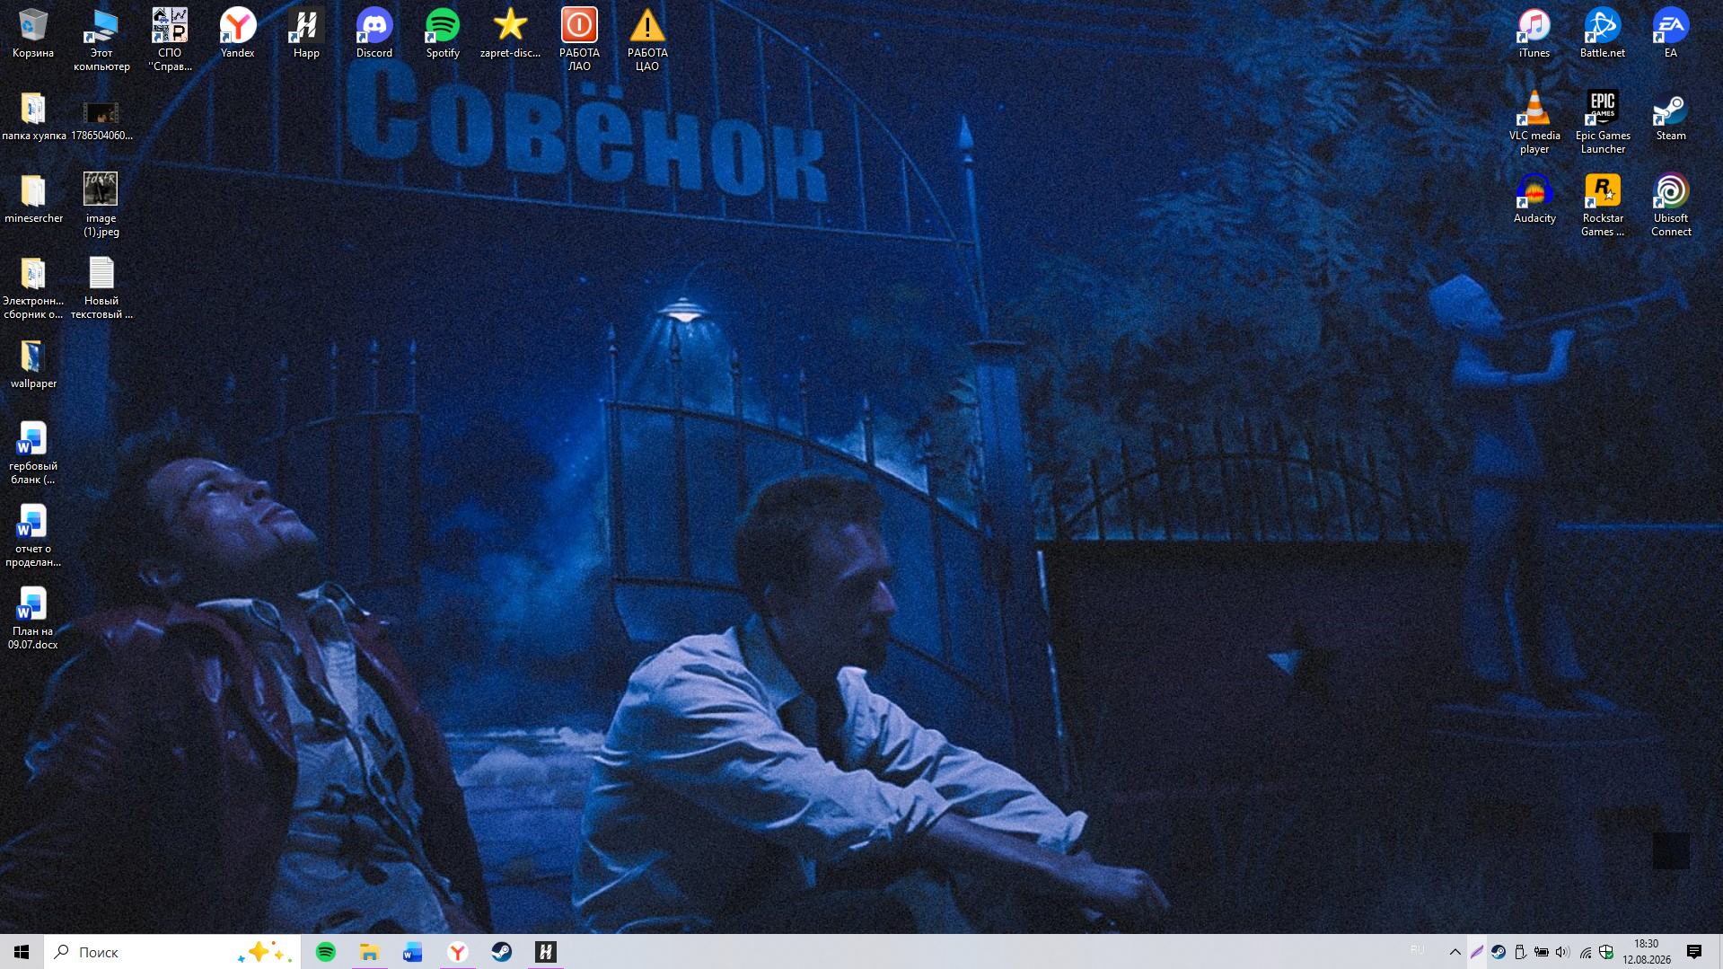Select the zapret-disc... star shortcut

click(511, 34)
